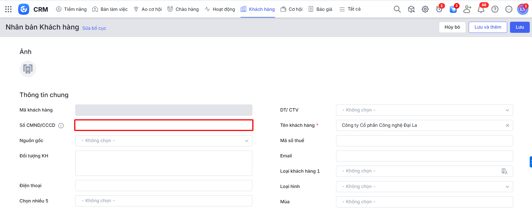Click the search magnifier icon

pos(397,9)
